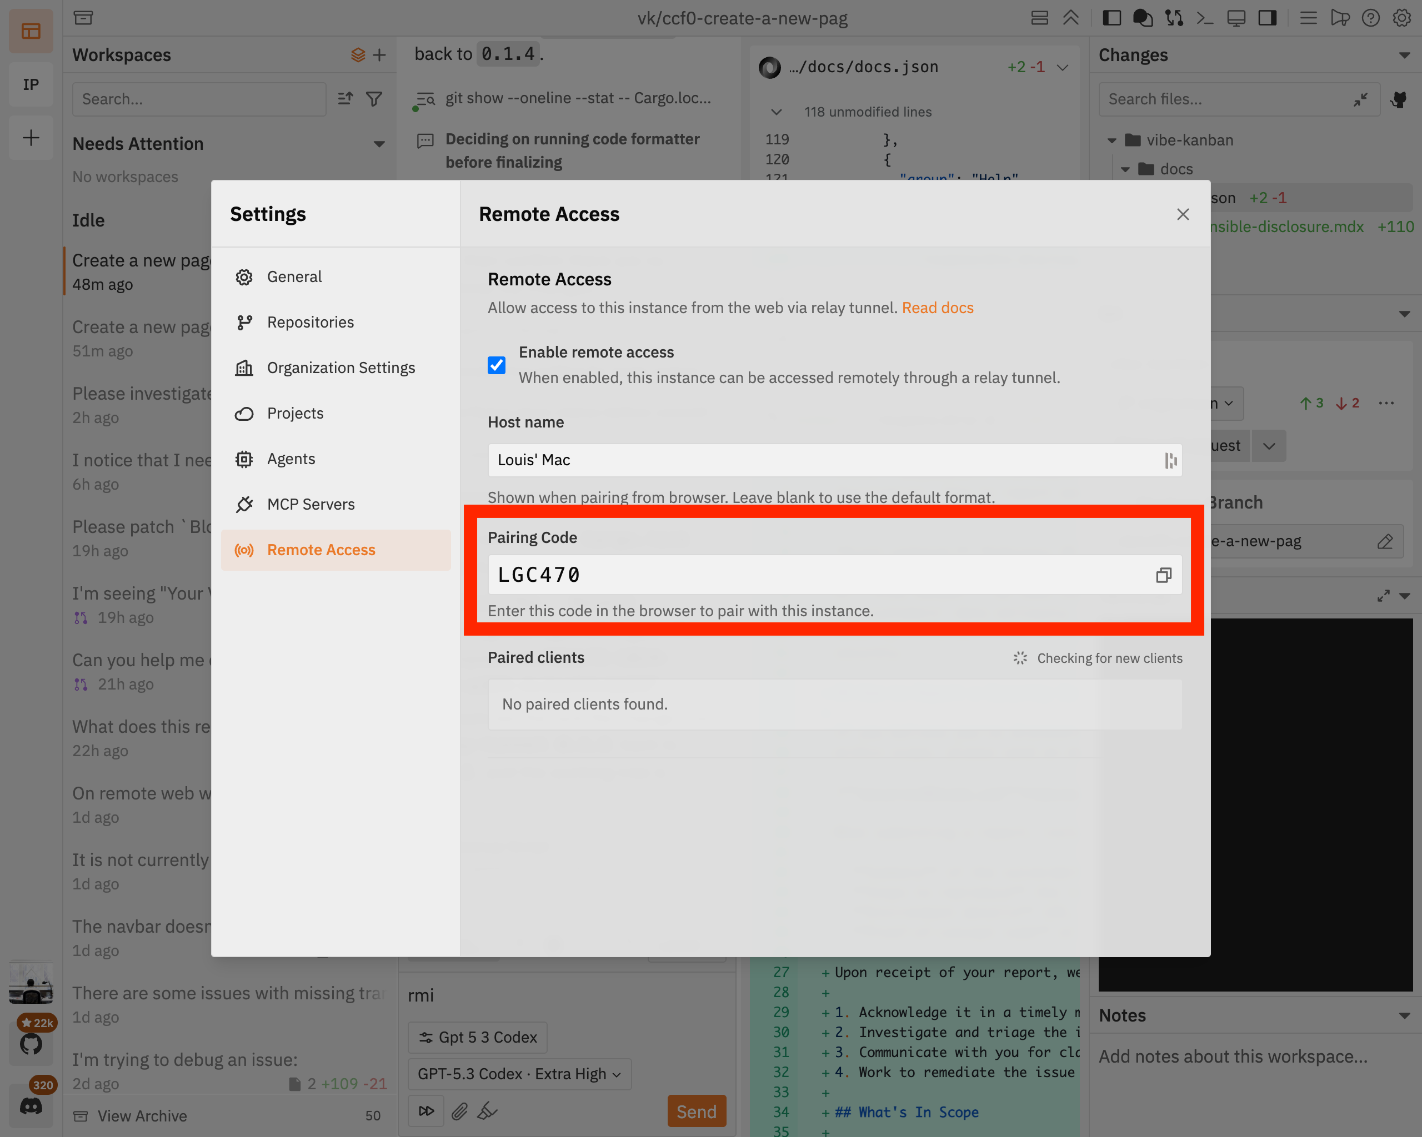
Task: Toggle the right panel visibility icon
Action: [1267, 18]
